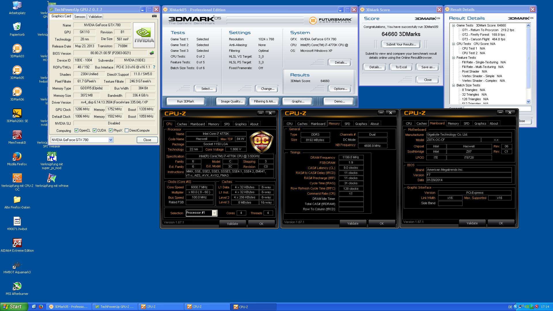Toggle OpenCL checkbox in GPU-Z
Viewport: 553px width, 311px height.
tap(76, 130)
